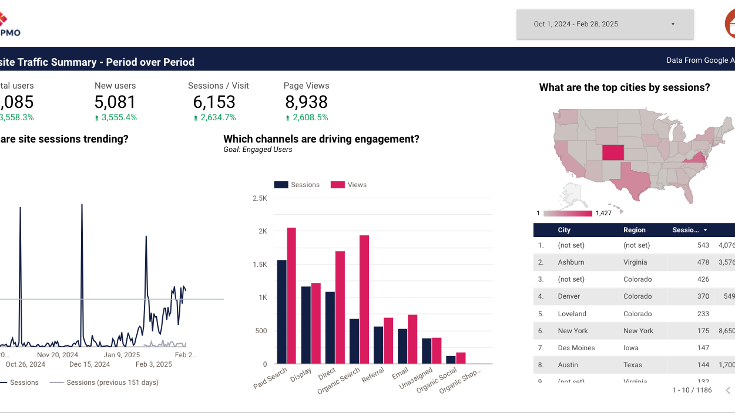Sort the table by the Sessions column arrow
Screen dimensions: 735x413
tap(705, 230)
